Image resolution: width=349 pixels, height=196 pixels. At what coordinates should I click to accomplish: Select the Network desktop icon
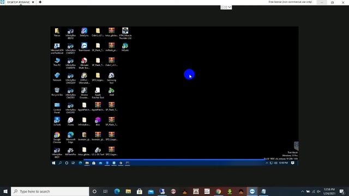57,77
